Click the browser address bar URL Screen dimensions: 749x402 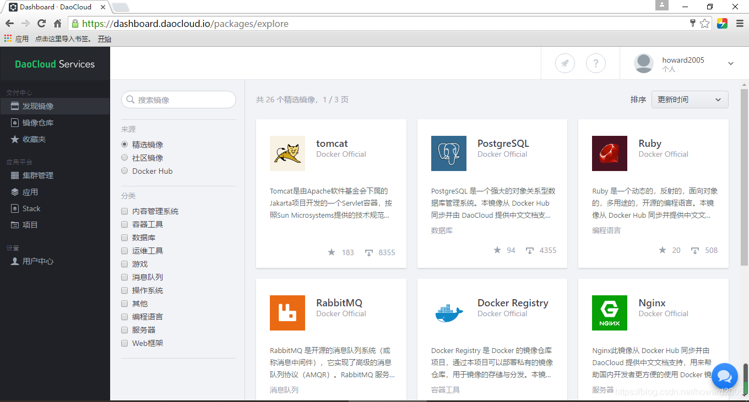click(x=185, y=24)
